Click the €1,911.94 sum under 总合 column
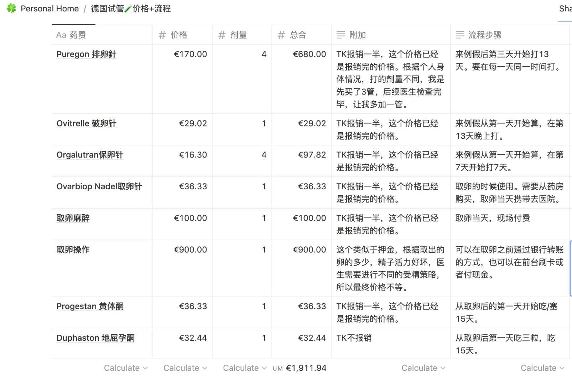The height and width of the screenshot is (385, 572). 306,368
